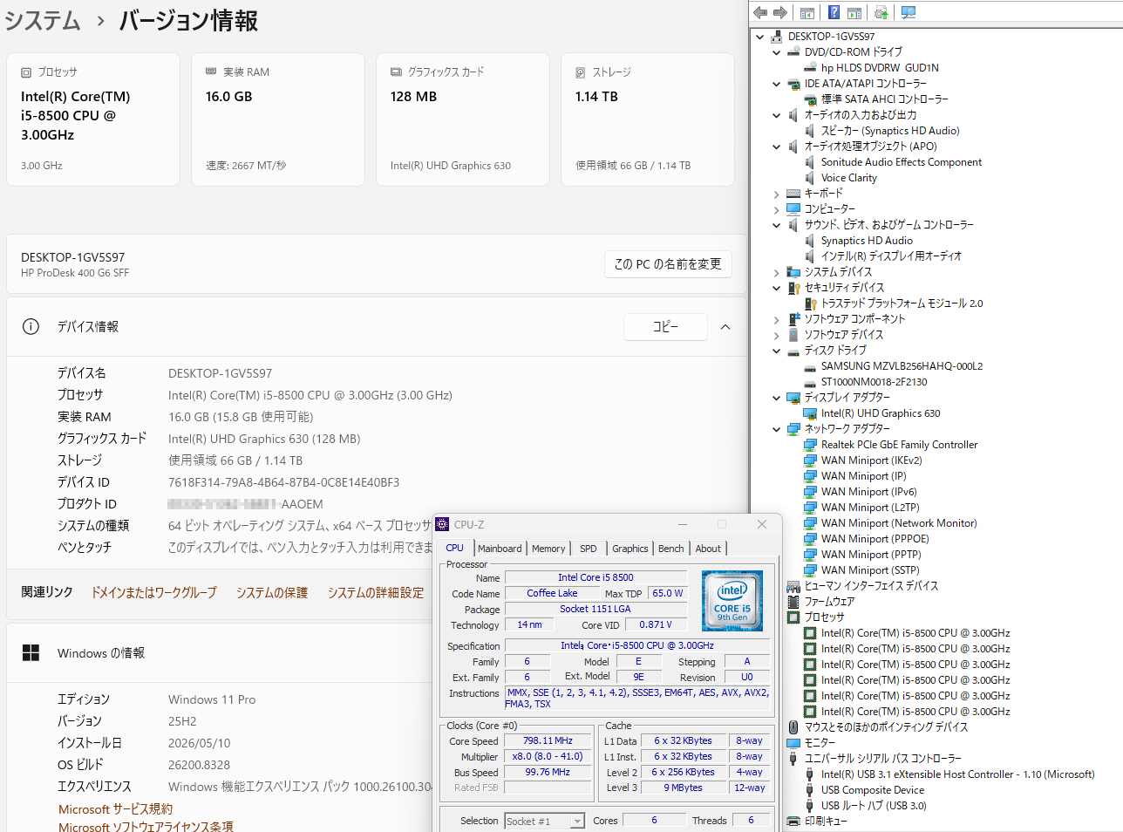
Task: Click the Forward arrow in Device Manager toolbar
Action: (x=780, y=12)
